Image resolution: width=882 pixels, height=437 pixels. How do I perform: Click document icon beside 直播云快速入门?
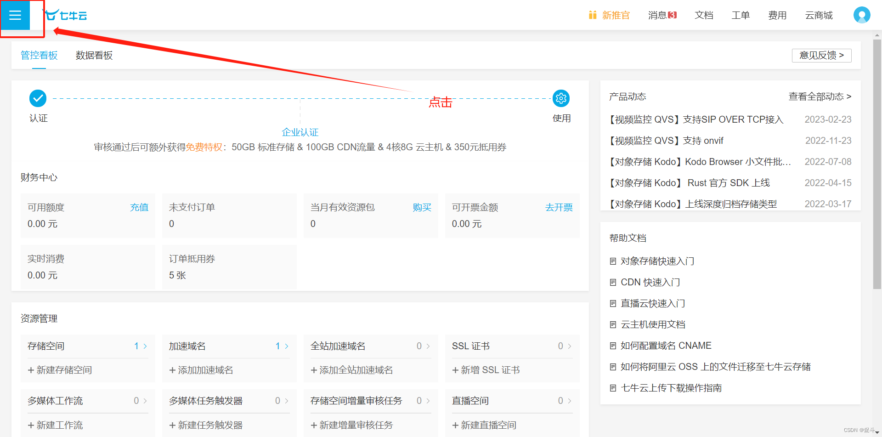pos(613,304)
